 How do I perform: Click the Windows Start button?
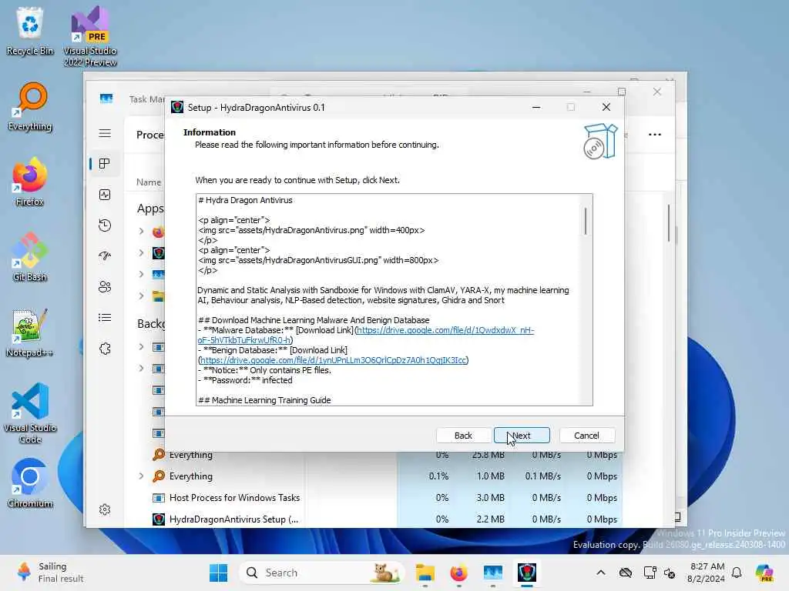(x=218, y=573)
